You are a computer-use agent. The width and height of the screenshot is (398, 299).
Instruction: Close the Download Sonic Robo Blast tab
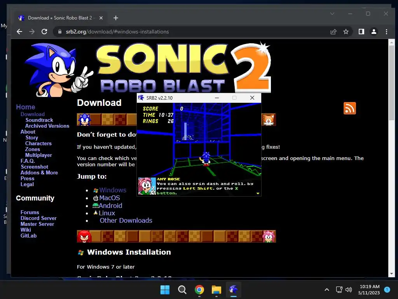coord(101,18)
